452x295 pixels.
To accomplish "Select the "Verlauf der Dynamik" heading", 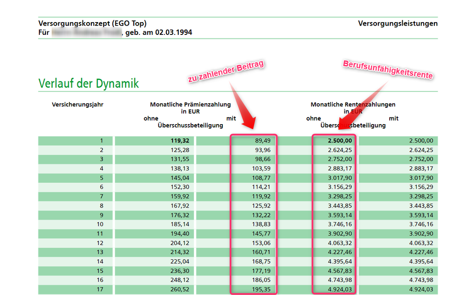I will click(89, 83).
